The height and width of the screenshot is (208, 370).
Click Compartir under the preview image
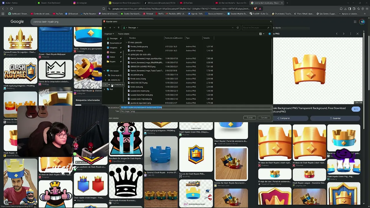click(x=283, y=118)
